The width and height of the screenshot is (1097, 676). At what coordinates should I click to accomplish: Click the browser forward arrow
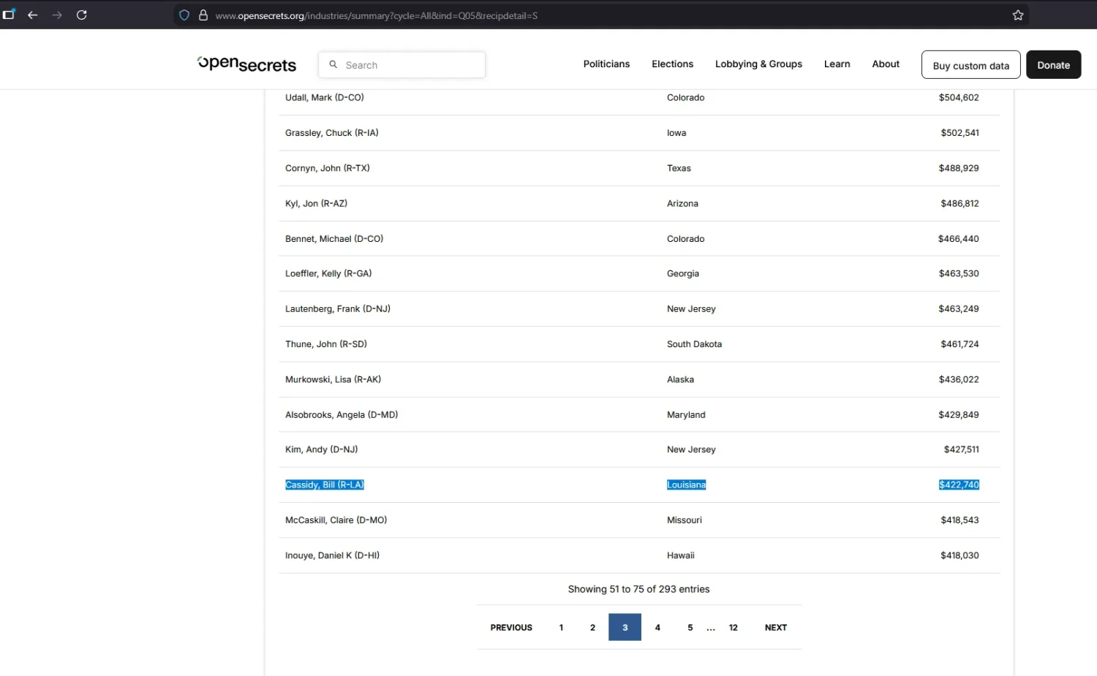pyautogui.click(x=57, y=15)
